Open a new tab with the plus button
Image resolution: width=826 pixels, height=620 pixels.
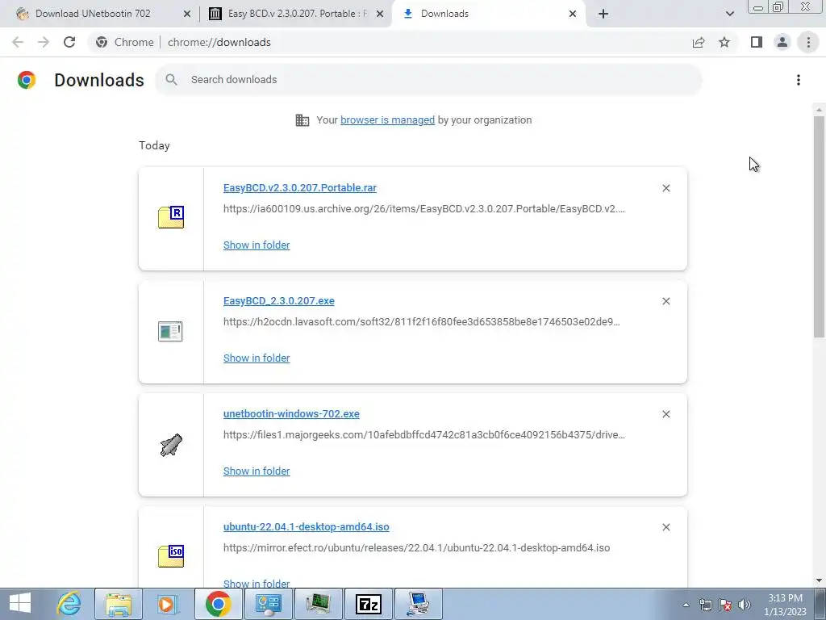(603, 14)
